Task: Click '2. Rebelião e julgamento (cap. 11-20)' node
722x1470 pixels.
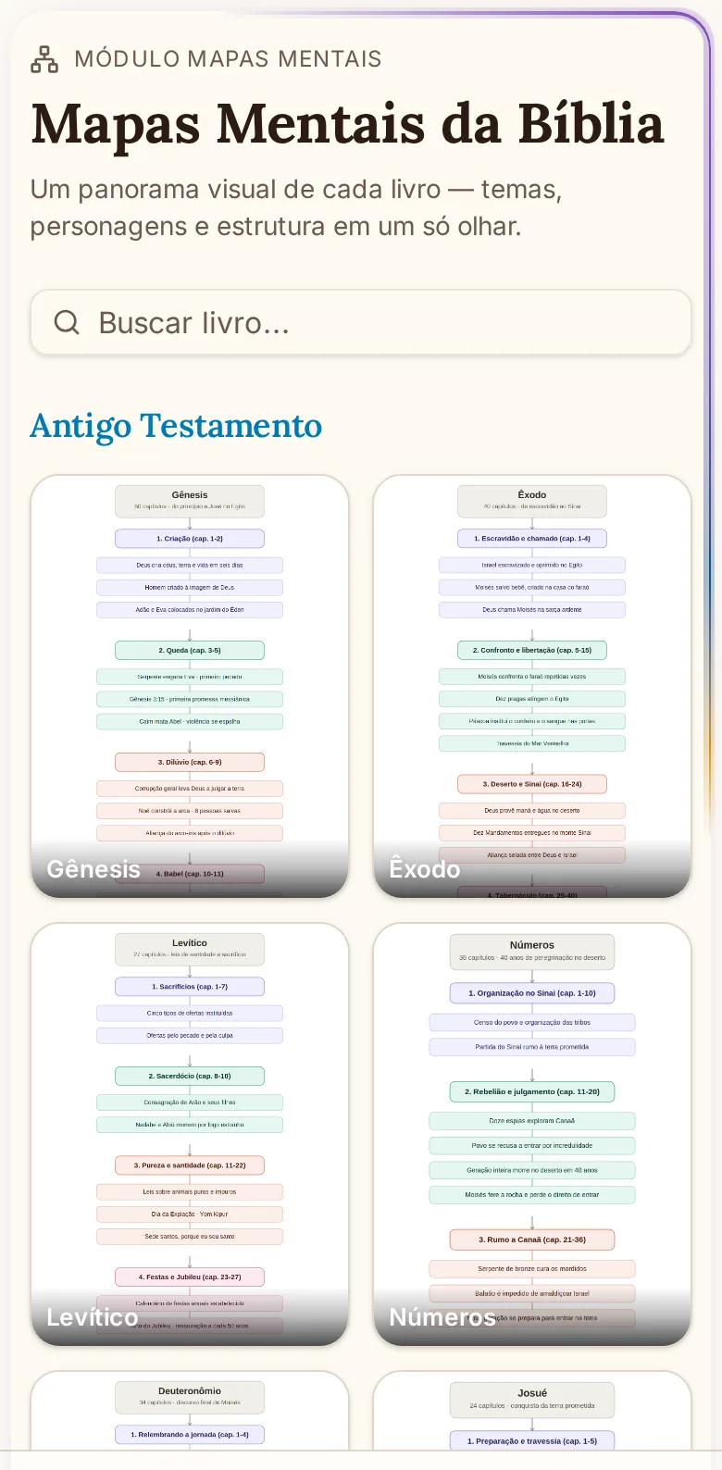Action: 532,1092
